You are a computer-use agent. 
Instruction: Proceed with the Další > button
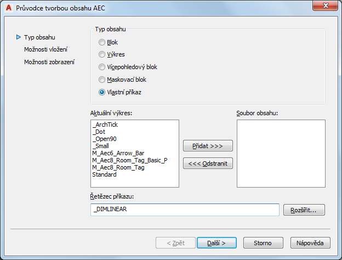pyautogui.click(x=216, y=242)
